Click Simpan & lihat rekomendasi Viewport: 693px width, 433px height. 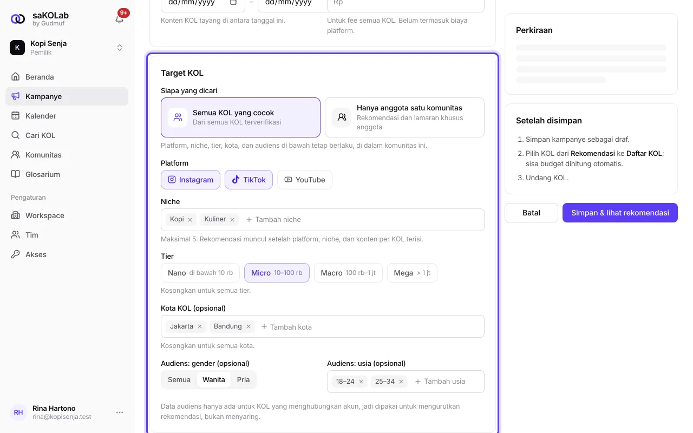point(620,213)
